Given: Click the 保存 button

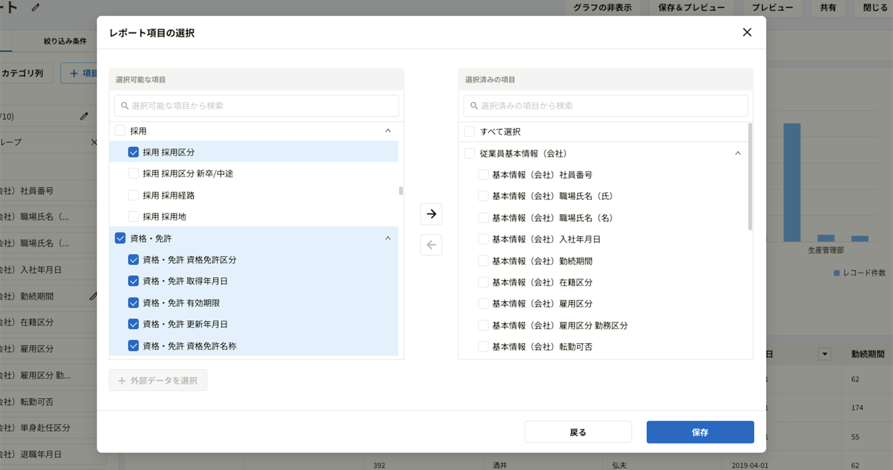Looking at the screenshot, I should [x=700, y=432].
